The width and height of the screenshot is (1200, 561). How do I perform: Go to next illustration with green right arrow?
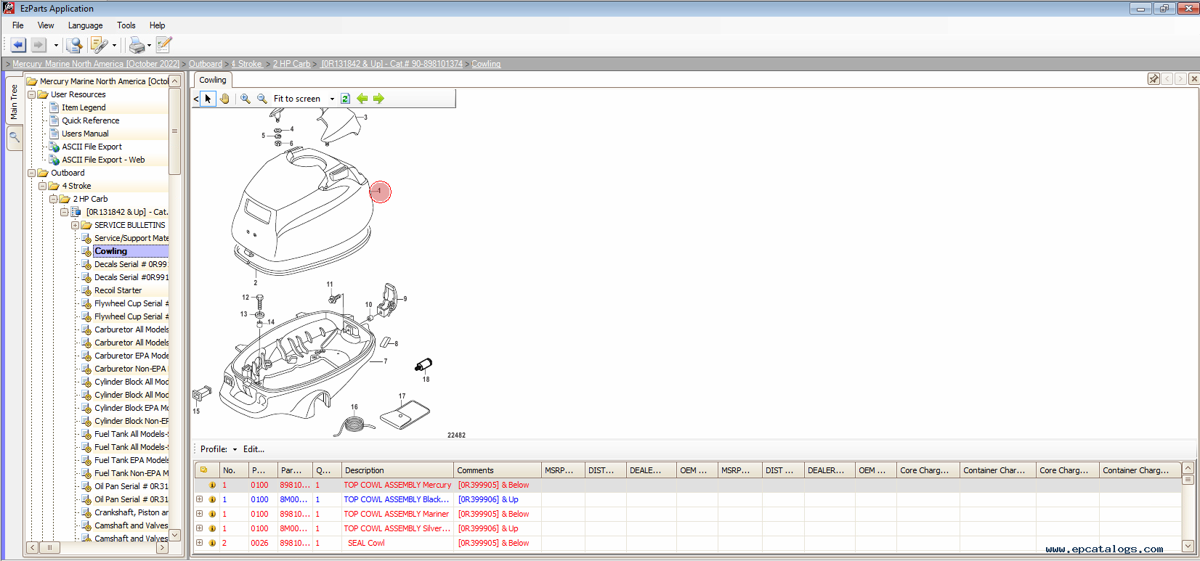click(x=378, y=99)
